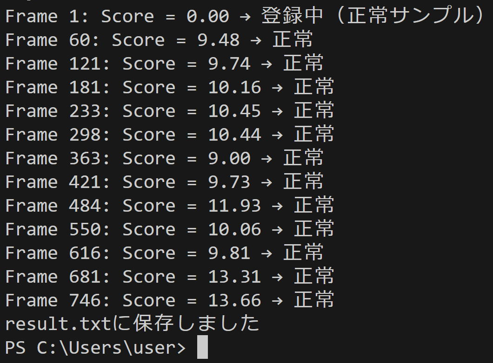The image size is (493, 363).
Task: Click the Frame 484 score 11.93 line
Action: pos(170,205)
